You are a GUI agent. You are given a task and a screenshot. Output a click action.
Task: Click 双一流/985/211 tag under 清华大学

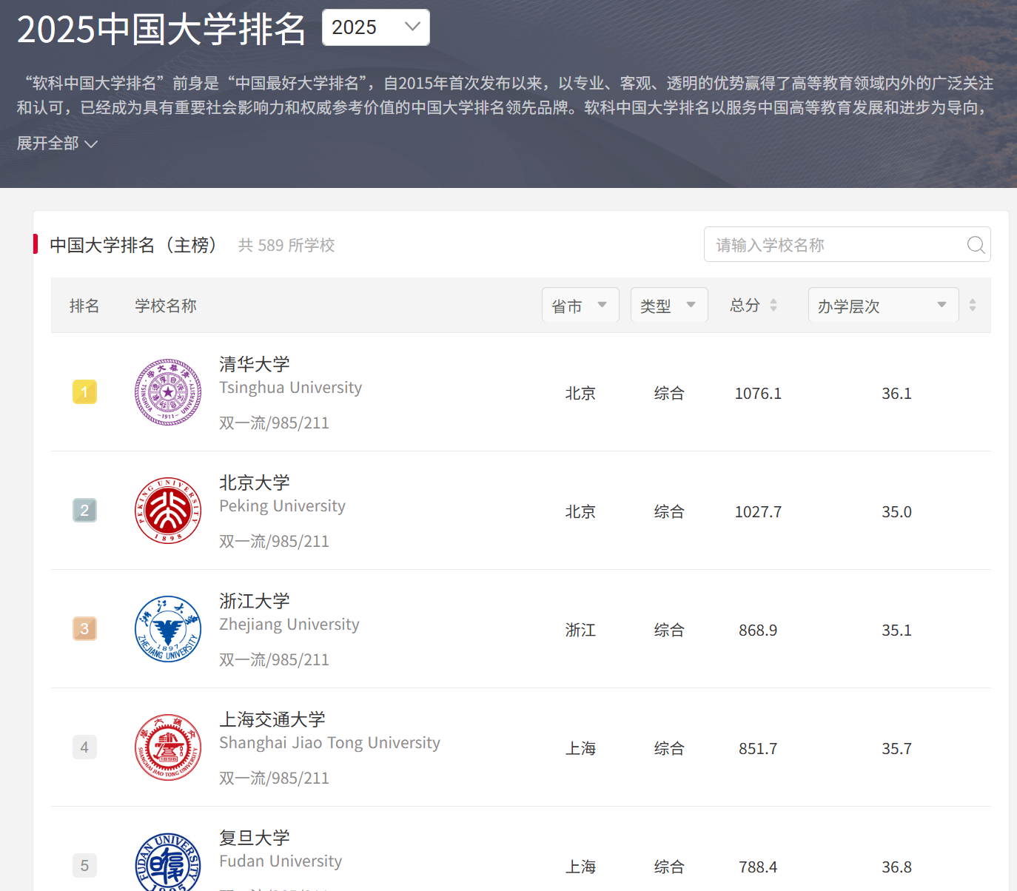click(274, 423)
